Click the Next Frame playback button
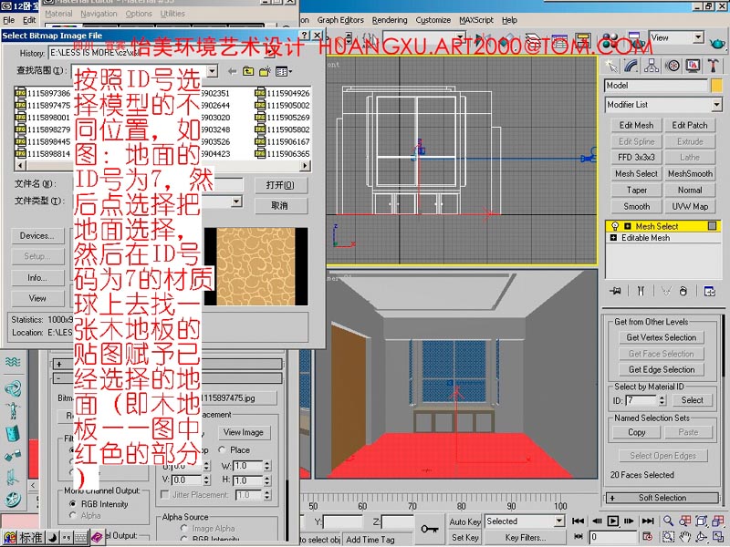This screenshot has height=547, width=730. pos(629,521)
